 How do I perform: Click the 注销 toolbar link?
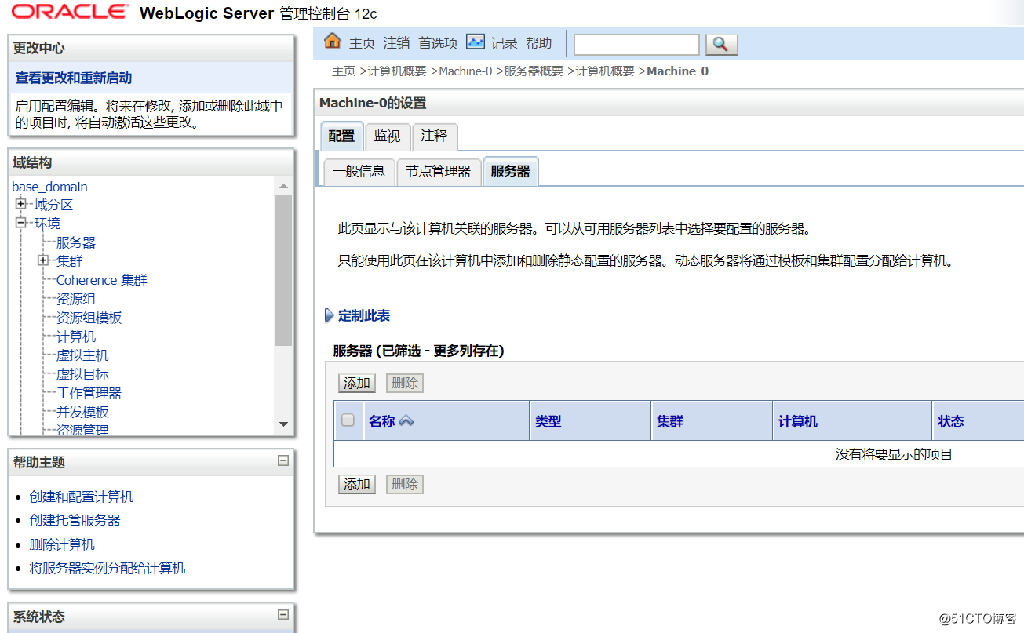point(397,43)
